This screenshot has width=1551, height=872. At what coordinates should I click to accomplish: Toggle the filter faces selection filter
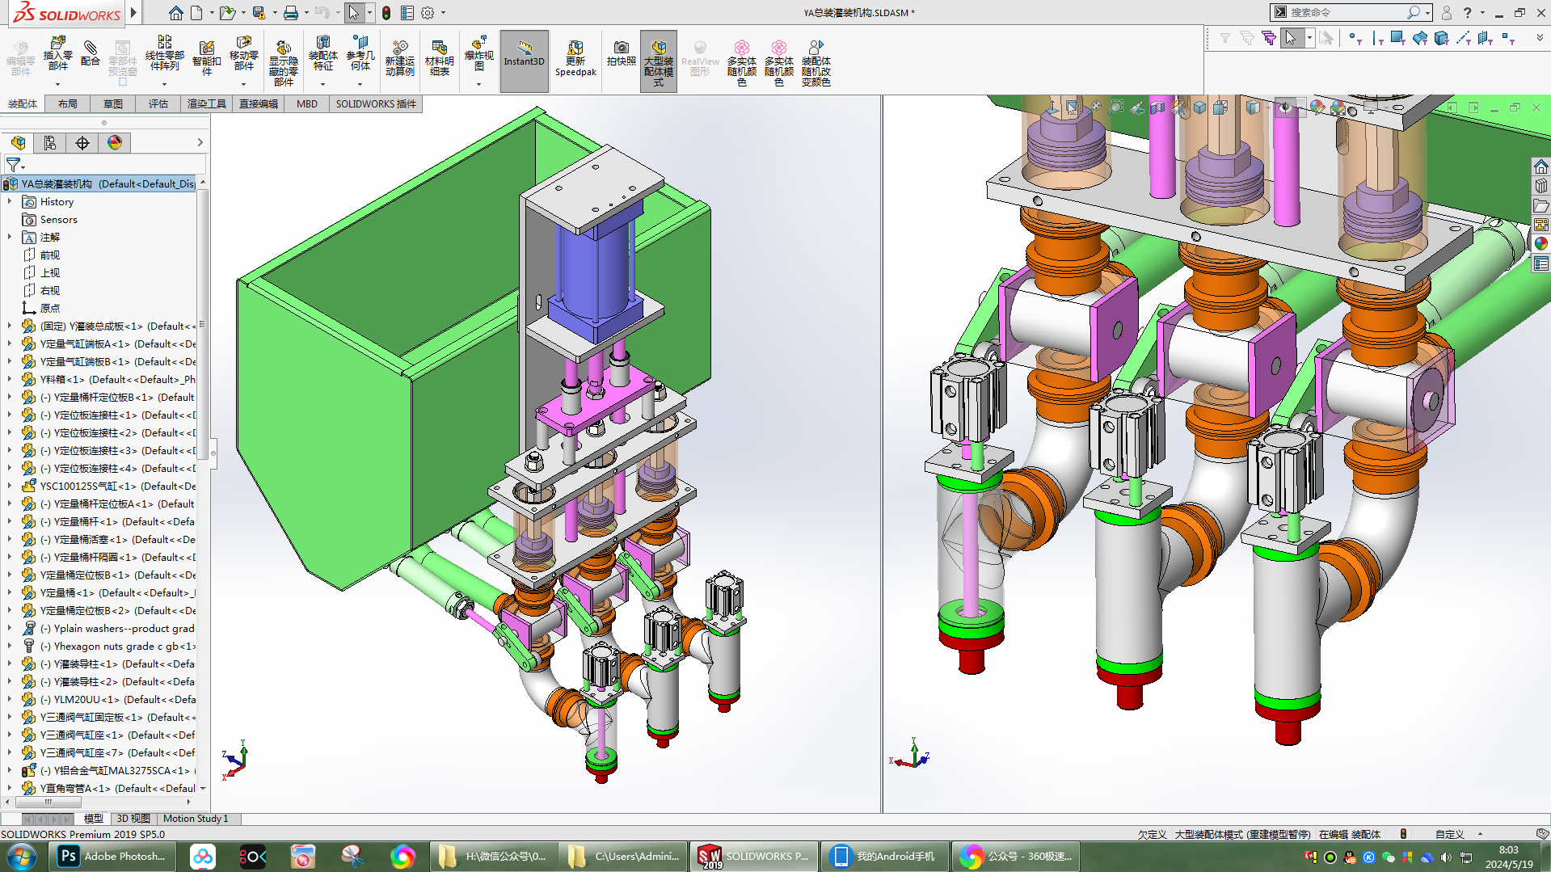click(x=1397, y=38)
